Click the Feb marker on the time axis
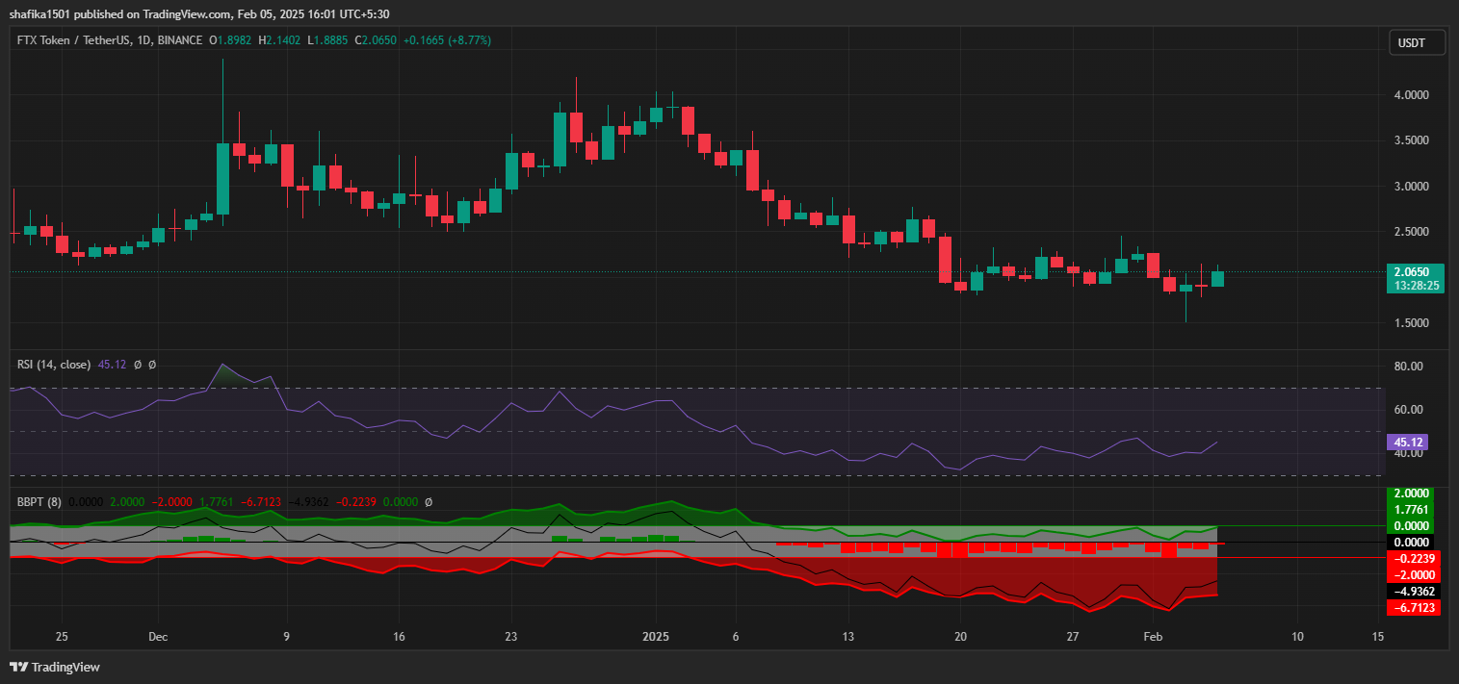Image resolution: width=1459 pixels, height=684 pixels. pyautogui.click(x=1152, y=637)
